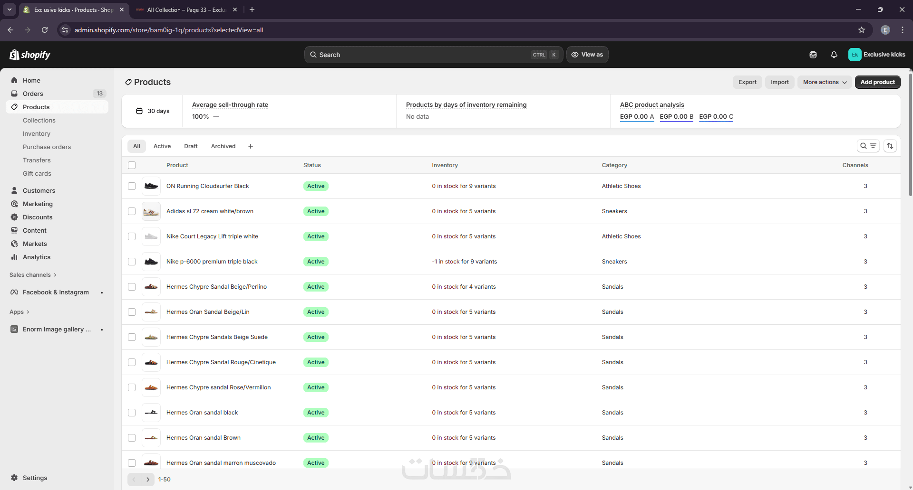Click the Facebook & Instagram Meta icon
Screen dimensions: 913x490
point(14,292)
